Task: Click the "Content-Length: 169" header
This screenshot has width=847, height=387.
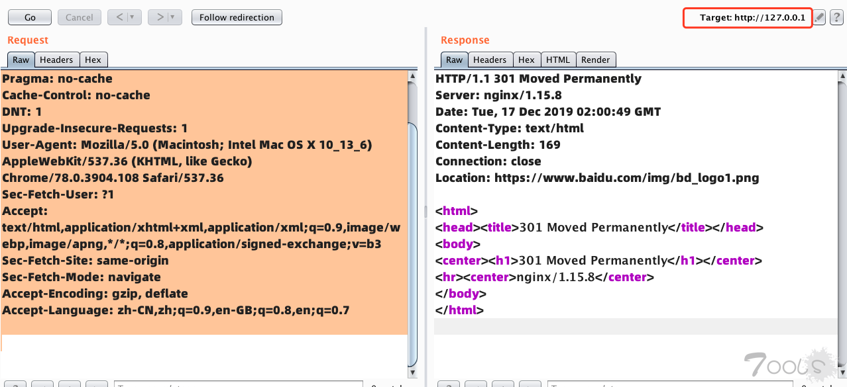Action: pyautogui.click(x=498, y=145)
